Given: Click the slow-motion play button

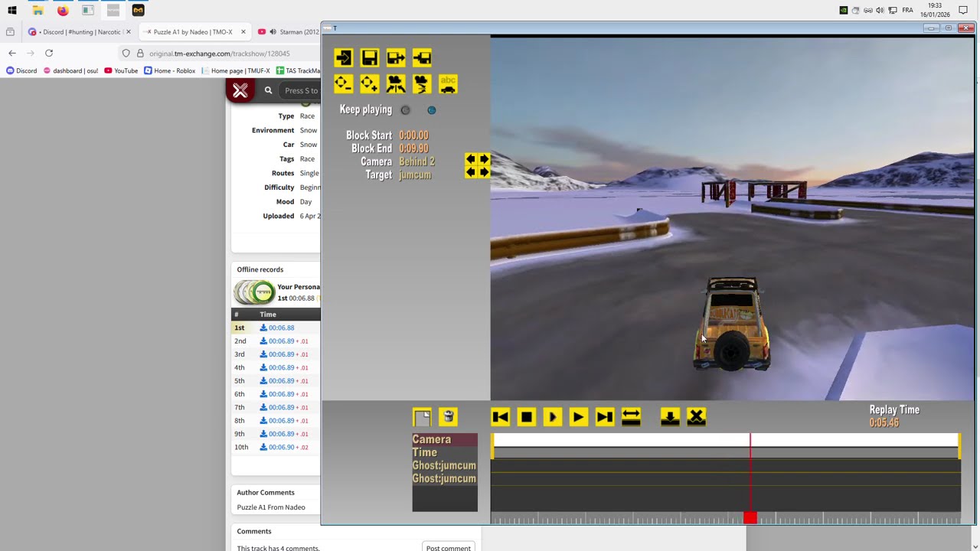Looking at the screenshot, I should [x=552, y=417].
